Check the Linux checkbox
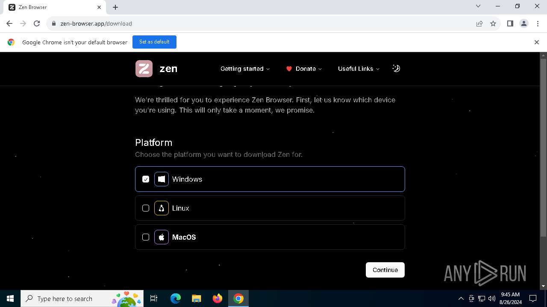This screenshot has width=547, height=307. tap(146, 208)
